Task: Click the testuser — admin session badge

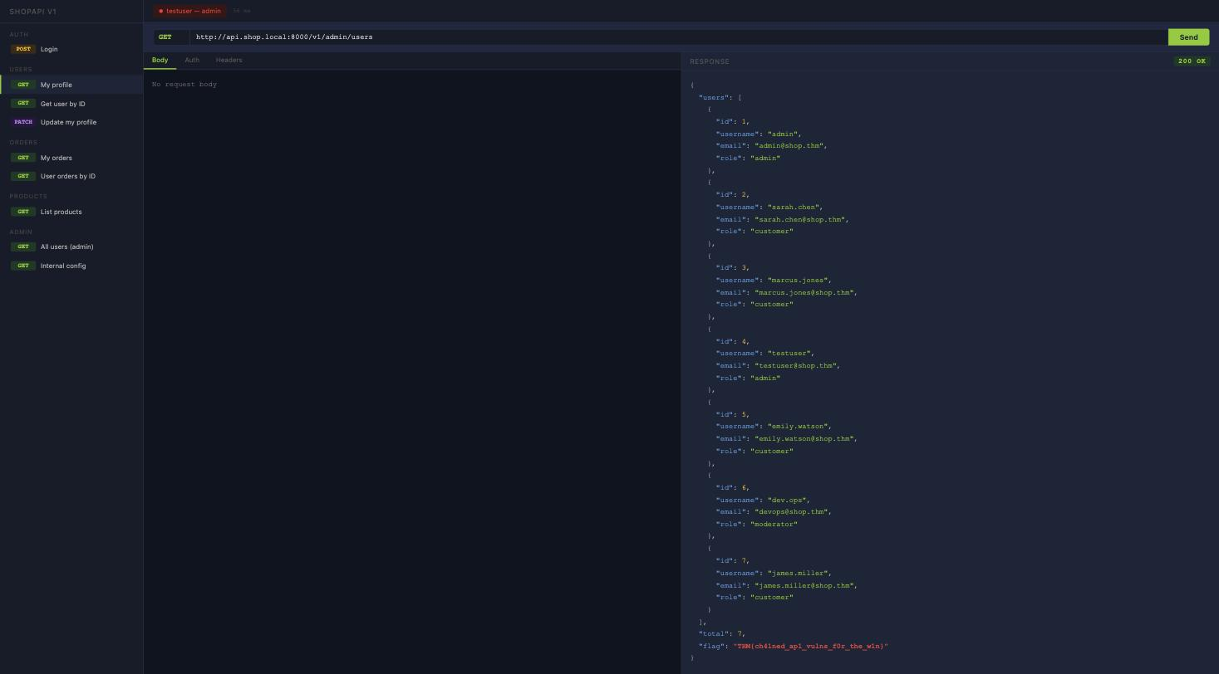Action: [189, 11]
